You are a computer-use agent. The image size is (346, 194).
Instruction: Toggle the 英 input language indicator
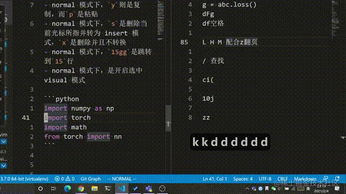[308, 189]
